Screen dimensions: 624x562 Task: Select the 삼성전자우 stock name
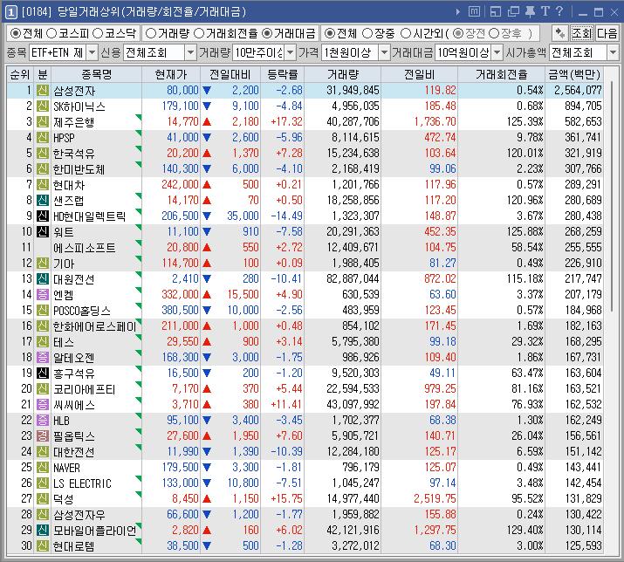[79, 515]
